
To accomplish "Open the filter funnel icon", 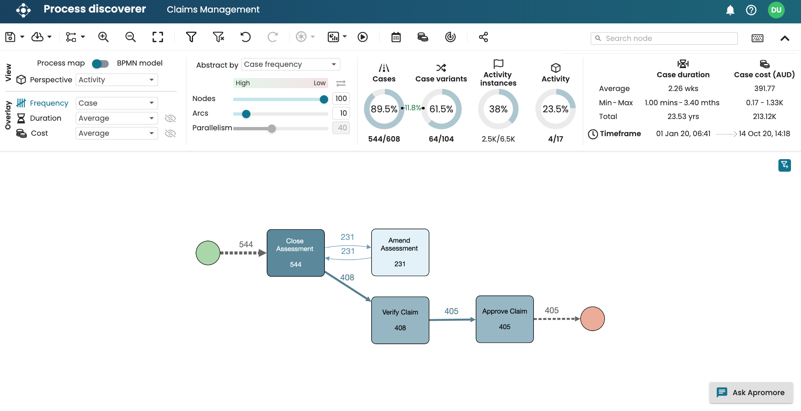I will click(191, 37).
